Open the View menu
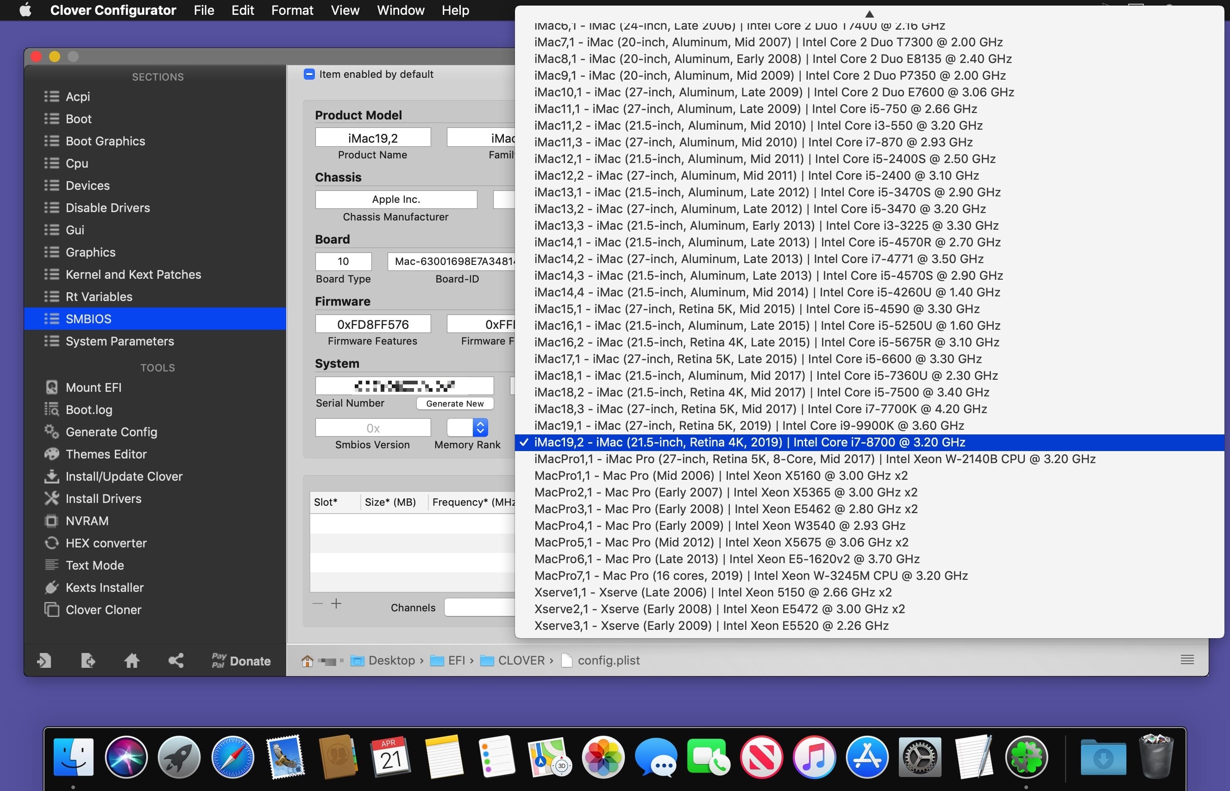1230x791 pixels. pos(345,10)
